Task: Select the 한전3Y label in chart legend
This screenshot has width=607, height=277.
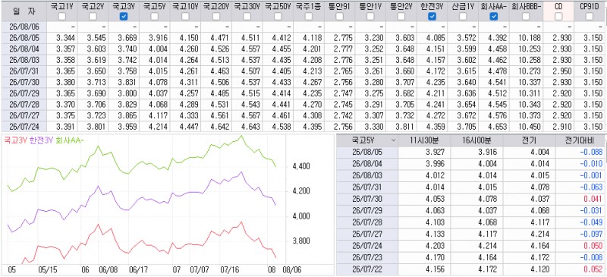Action: point(42,141)
